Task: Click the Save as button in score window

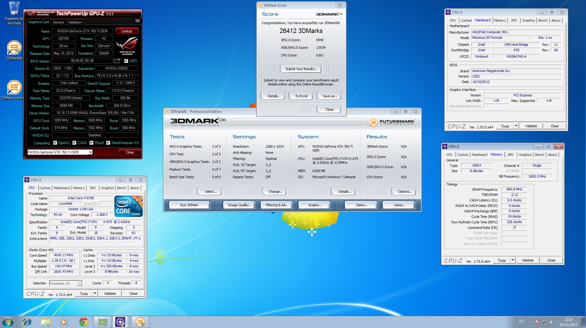Action: point(330,96)
